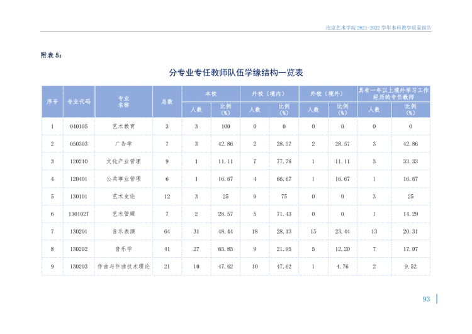Screen dimensions: 472x334
Task: Select the 广告学 major name cell
Action: coord(124,144)
